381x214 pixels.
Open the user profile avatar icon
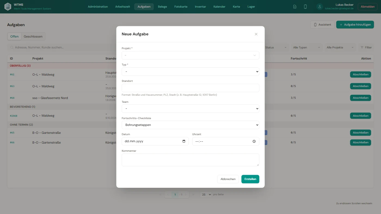320,7
